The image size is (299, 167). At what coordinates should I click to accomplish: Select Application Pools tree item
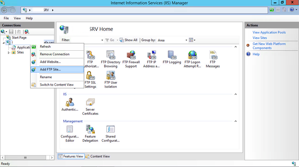click(23, 47)
